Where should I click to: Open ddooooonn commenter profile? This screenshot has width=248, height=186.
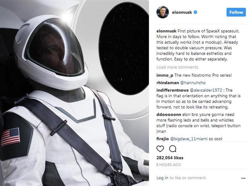(x=169, y=115)
